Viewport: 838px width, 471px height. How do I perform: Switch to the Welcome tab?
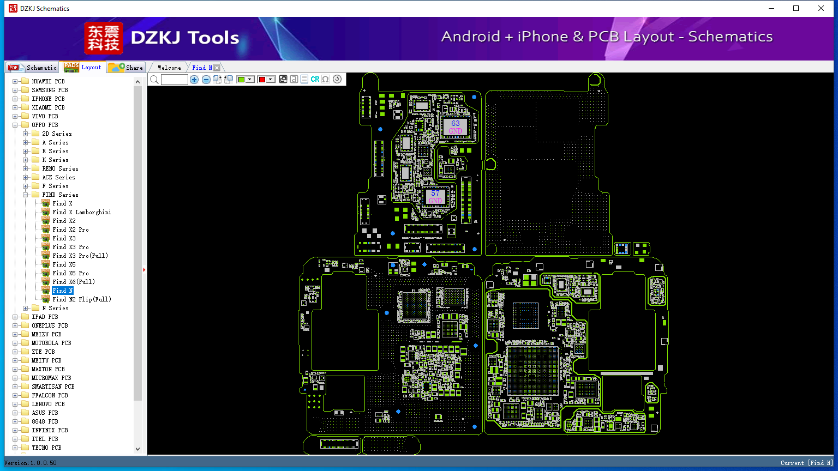click(169, 68)
